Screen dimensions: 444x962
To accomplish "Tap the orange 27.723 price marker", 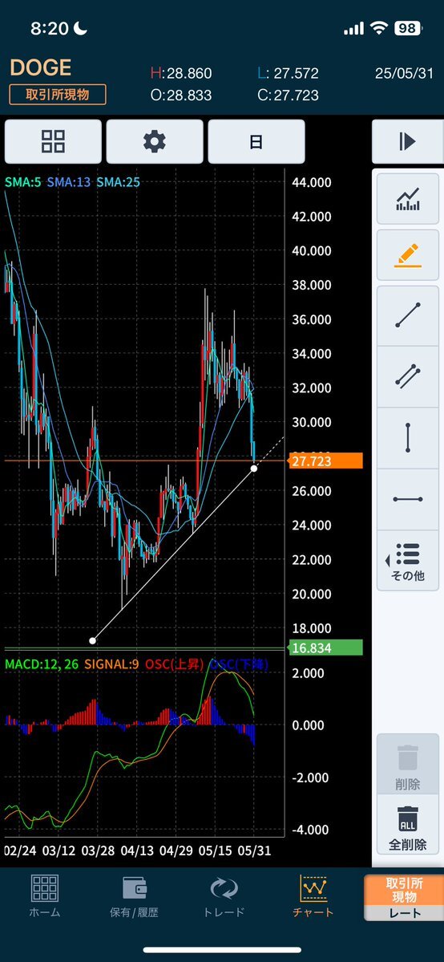I will coord(325,461).
